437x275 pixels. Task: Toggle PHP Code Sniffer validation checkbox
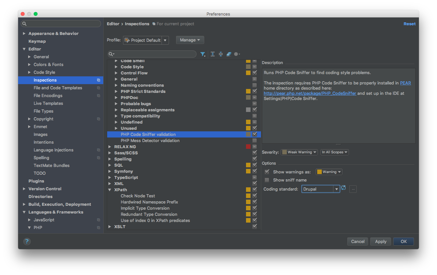(255, 134)
